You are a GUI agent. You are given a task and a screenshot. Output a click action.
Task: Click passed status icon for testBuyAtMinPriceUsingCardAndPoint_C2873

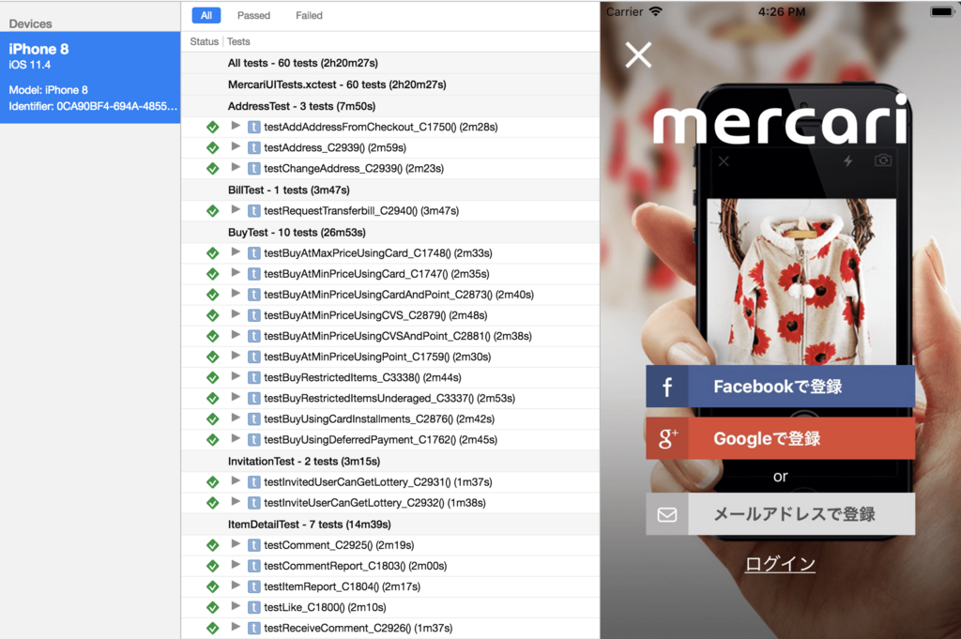click(213, 295)
